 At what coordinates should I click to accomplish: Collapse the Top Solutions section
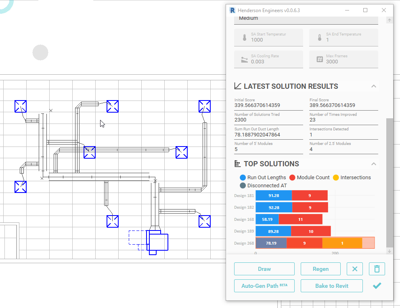point(373,164)
